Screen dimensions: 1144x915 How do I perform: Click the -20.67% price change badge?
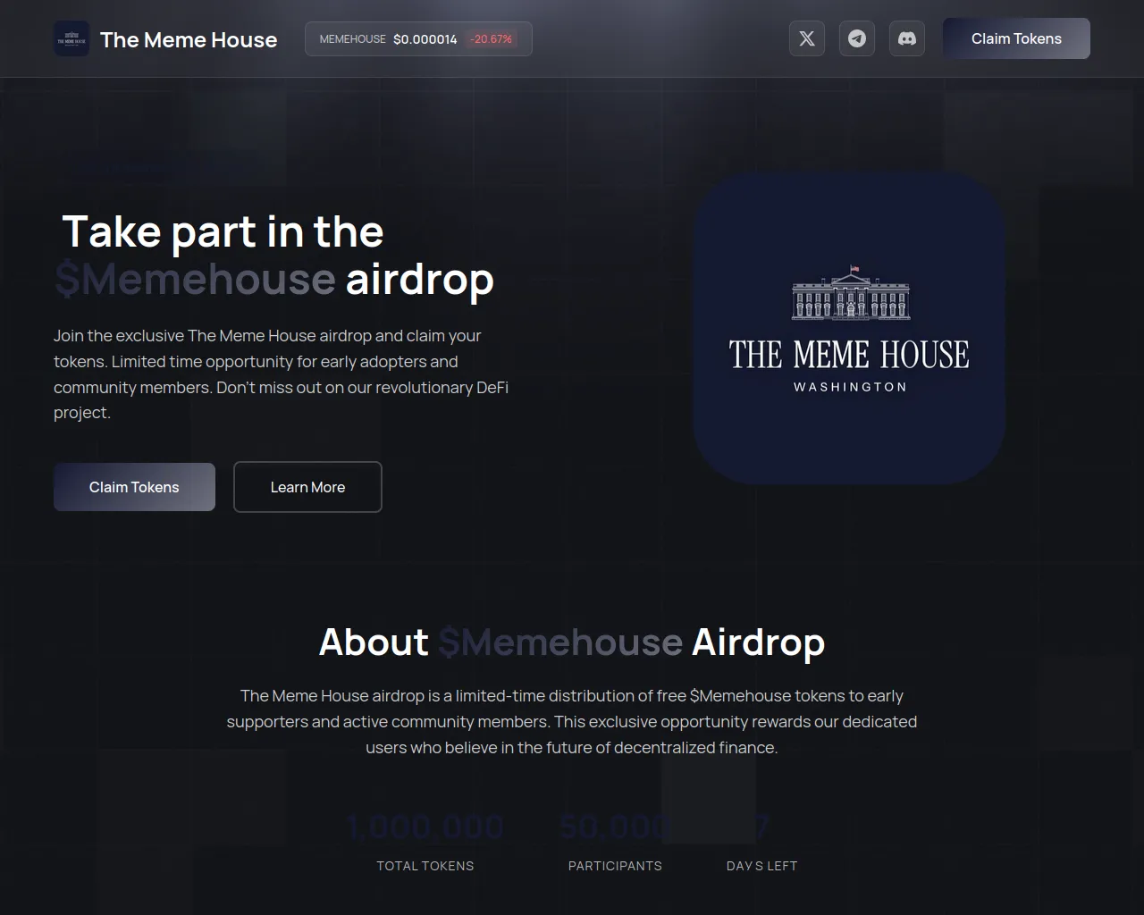[x=491, y=39]
